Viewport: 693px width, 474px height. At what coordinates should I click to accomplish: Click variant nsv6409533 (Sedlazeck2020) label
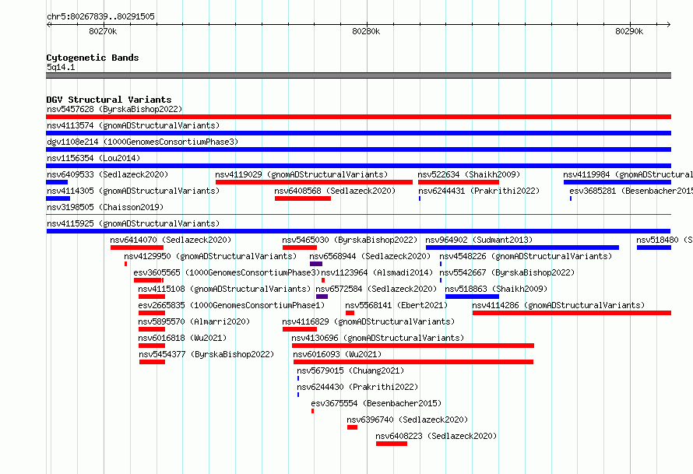point(107,174)
